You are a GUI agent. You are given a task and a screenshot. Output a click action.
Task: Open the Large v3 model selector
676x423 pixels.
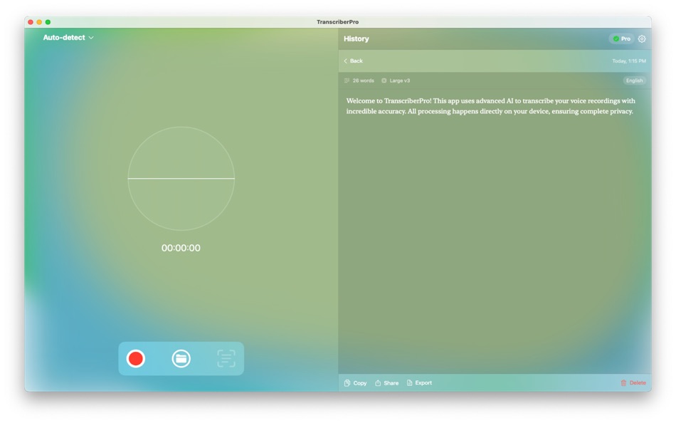click(x=396, y=80)
